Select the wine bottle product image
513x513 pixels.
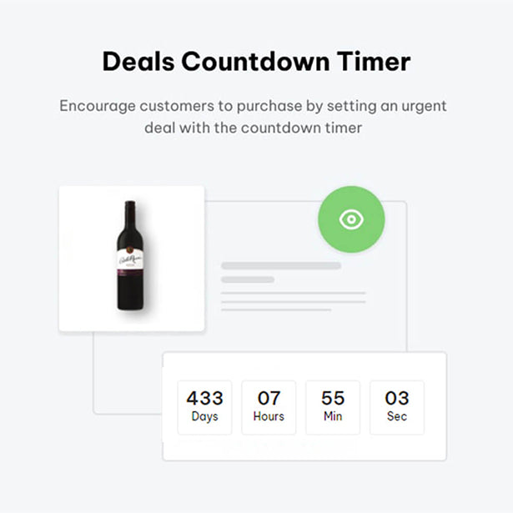point(130,255)
